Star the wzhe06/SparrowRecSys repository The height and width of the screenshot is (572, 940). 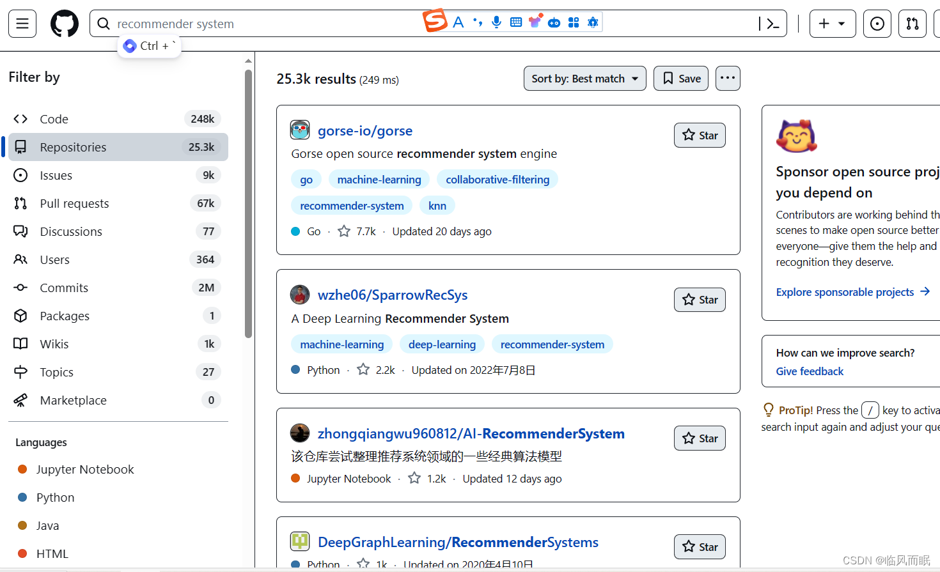700,300
